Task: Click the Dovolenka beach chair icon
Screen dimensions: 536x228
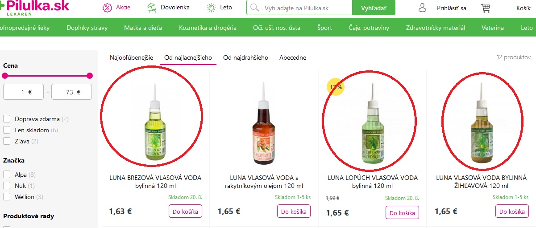Action: pos(153,8)
